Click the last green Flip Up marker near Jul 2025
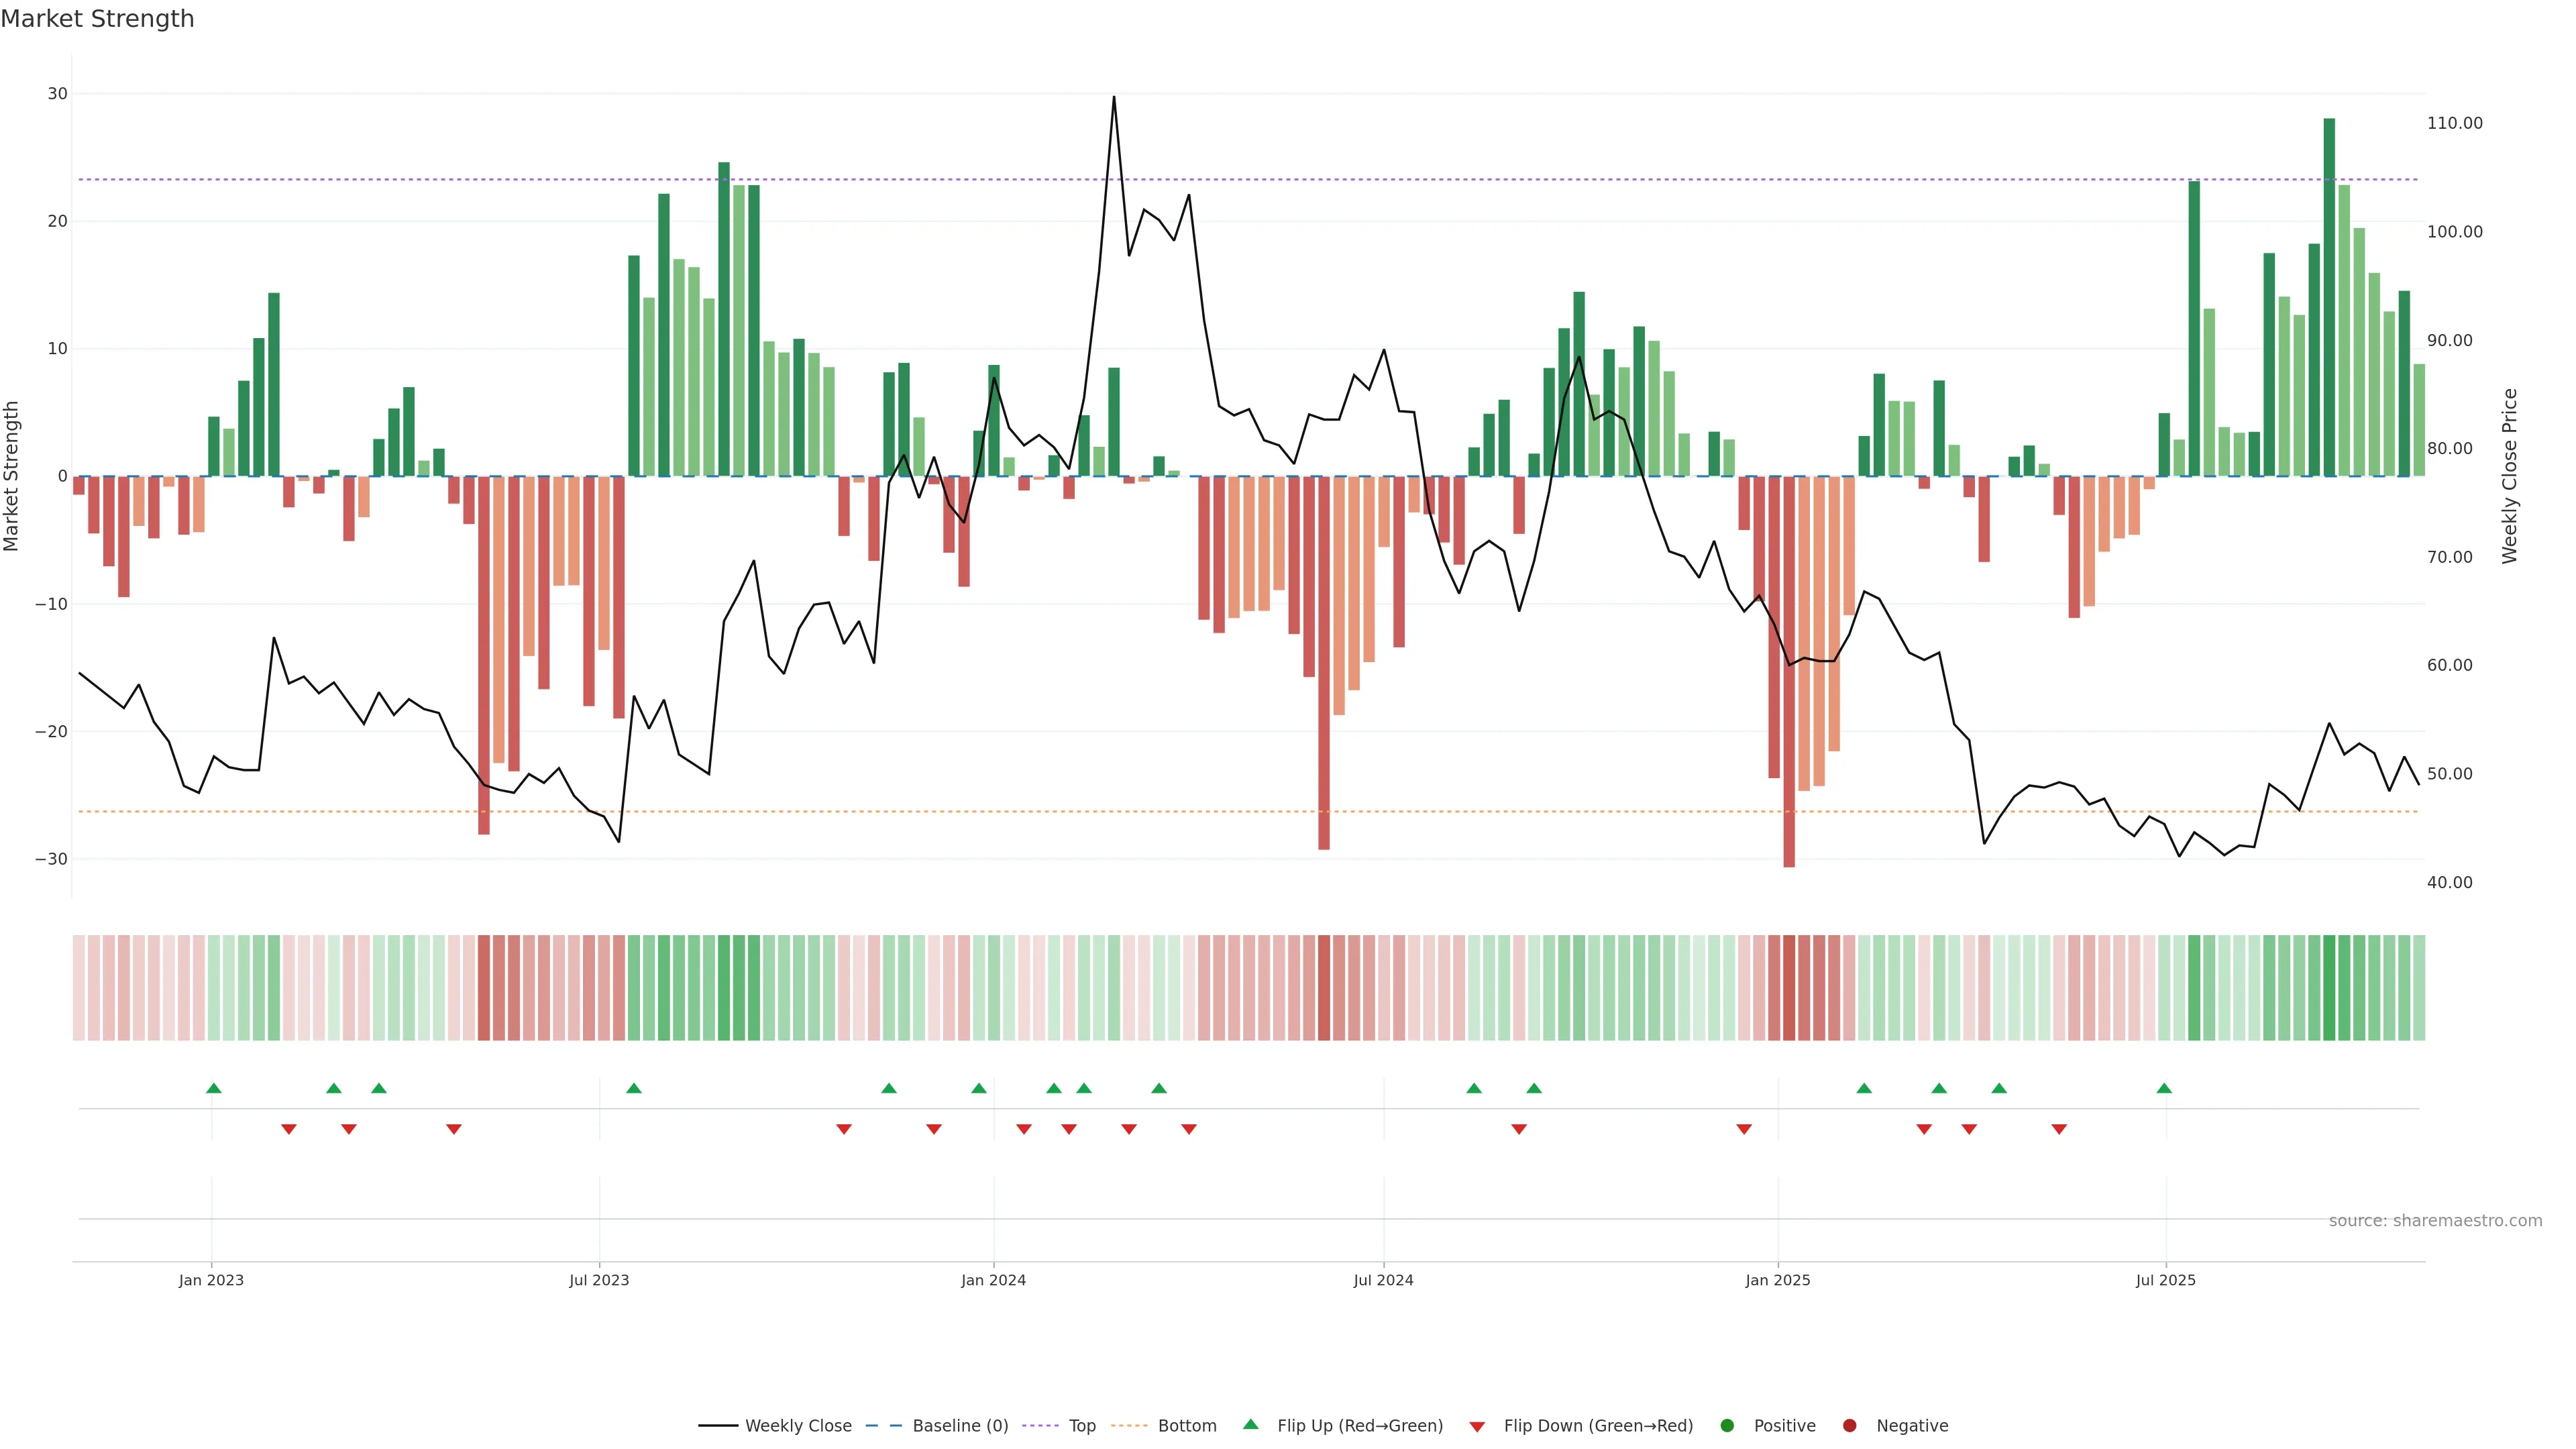Screen dimensions: 2576x1449 [2164, 1088]
